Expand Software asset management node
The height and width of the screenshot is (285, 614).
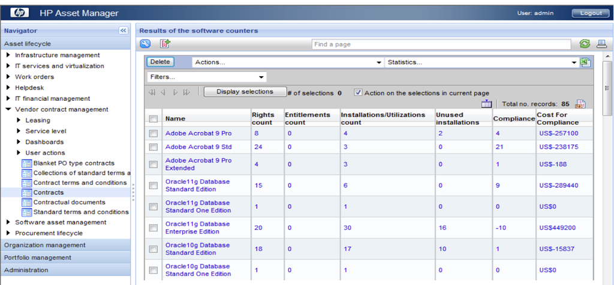tap(8, 222)
